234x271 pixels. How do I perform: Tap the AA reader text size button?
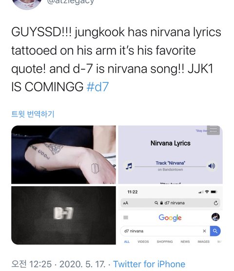(126, 203)
